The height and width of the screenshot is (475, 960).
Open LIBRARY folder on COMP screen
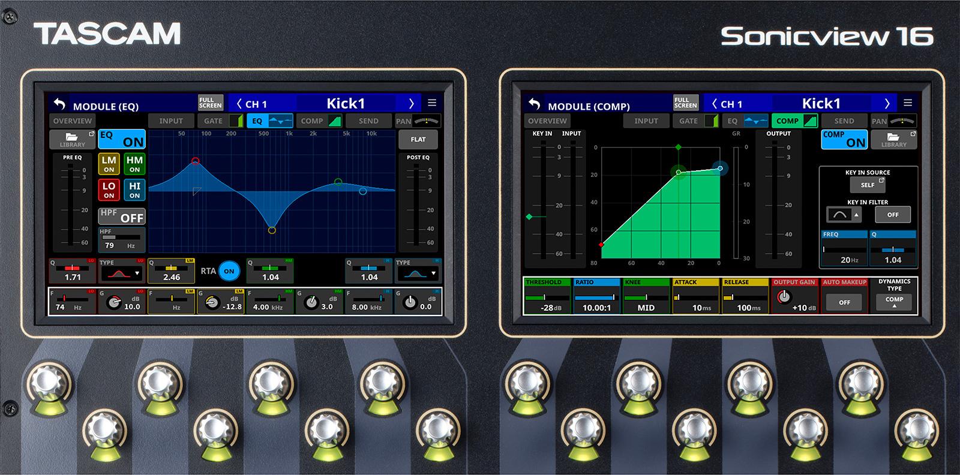pos(893,139)
